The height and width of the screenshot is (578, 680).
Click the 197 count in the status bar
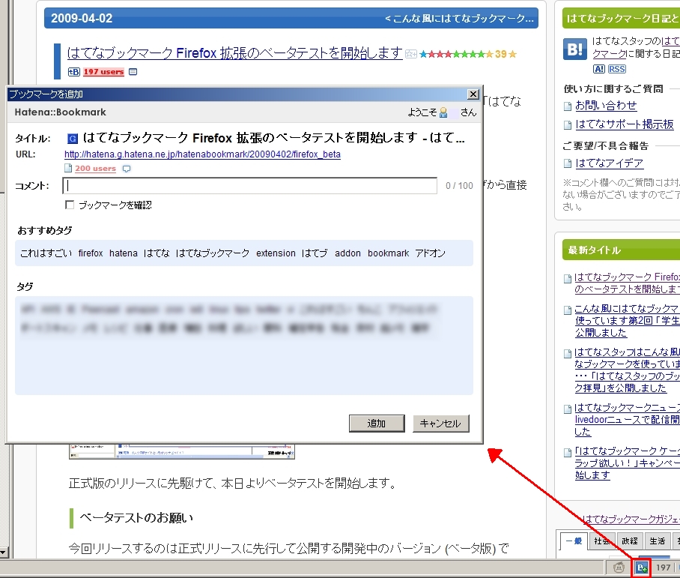[663, 568]
